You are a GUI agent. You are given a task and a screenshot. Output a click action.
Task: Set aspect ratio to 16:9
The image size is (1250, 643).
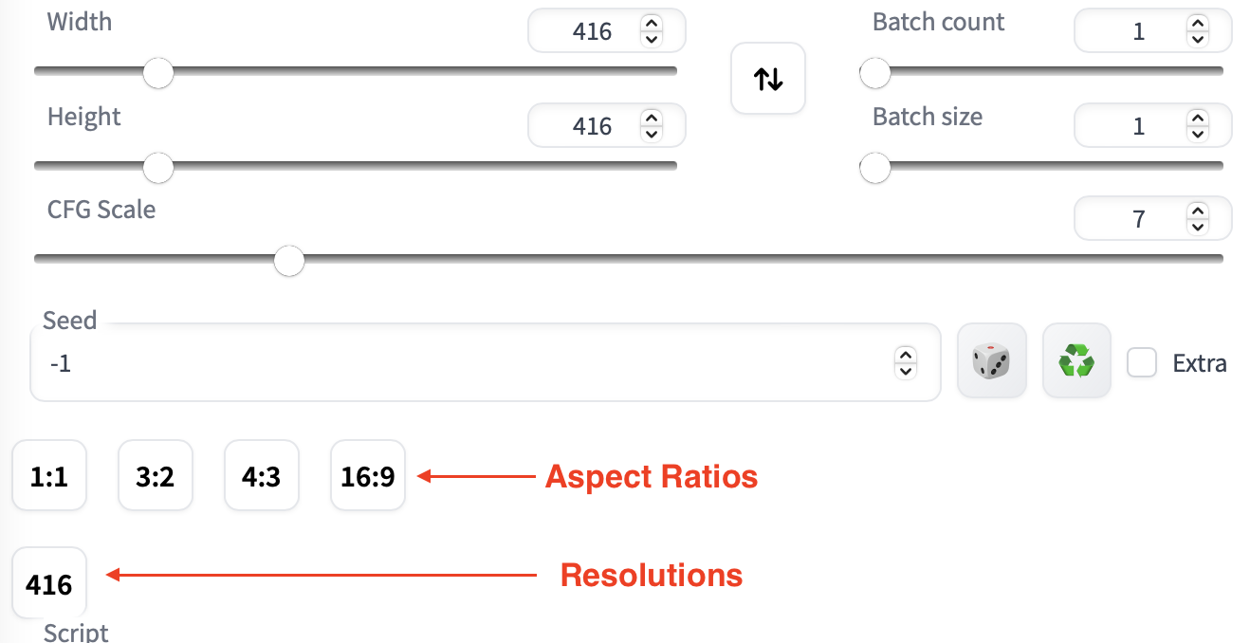[367, 476]
